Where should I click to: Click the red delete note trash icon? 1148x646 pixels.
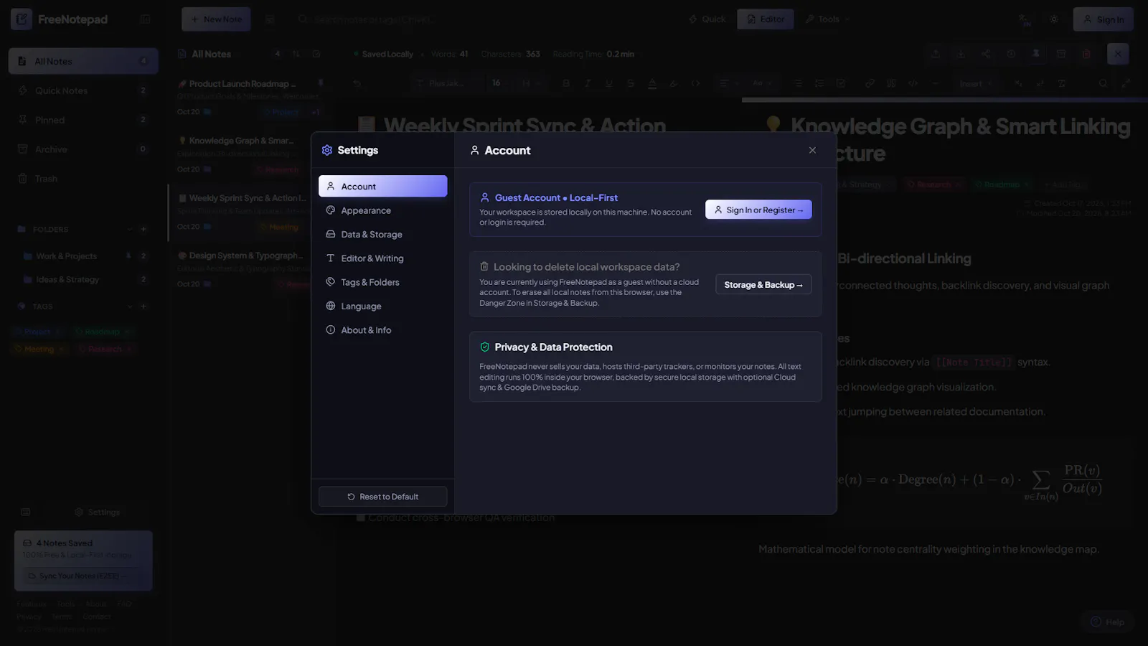point(1086,54)
